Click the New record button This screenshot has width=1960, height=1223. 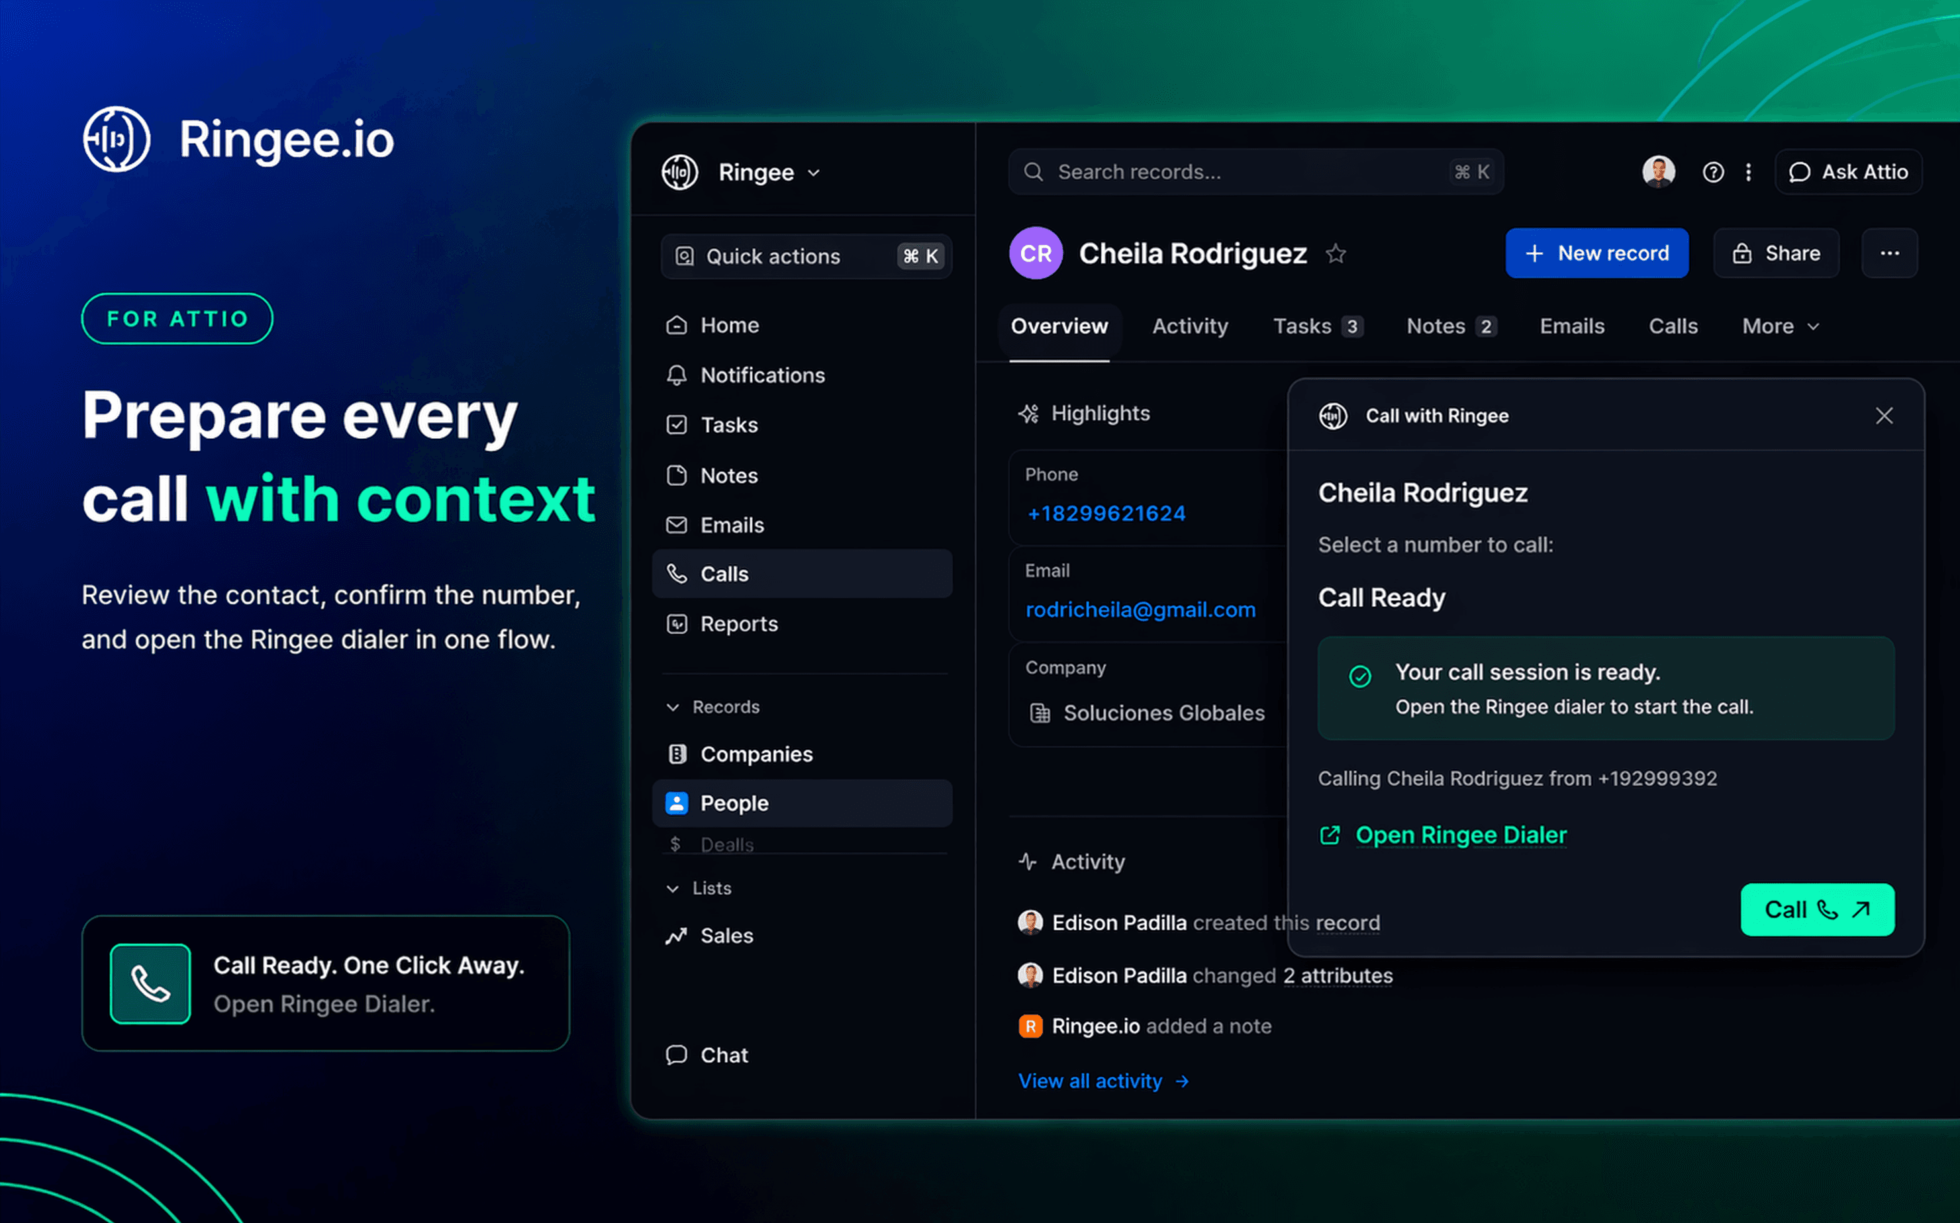1596,253
